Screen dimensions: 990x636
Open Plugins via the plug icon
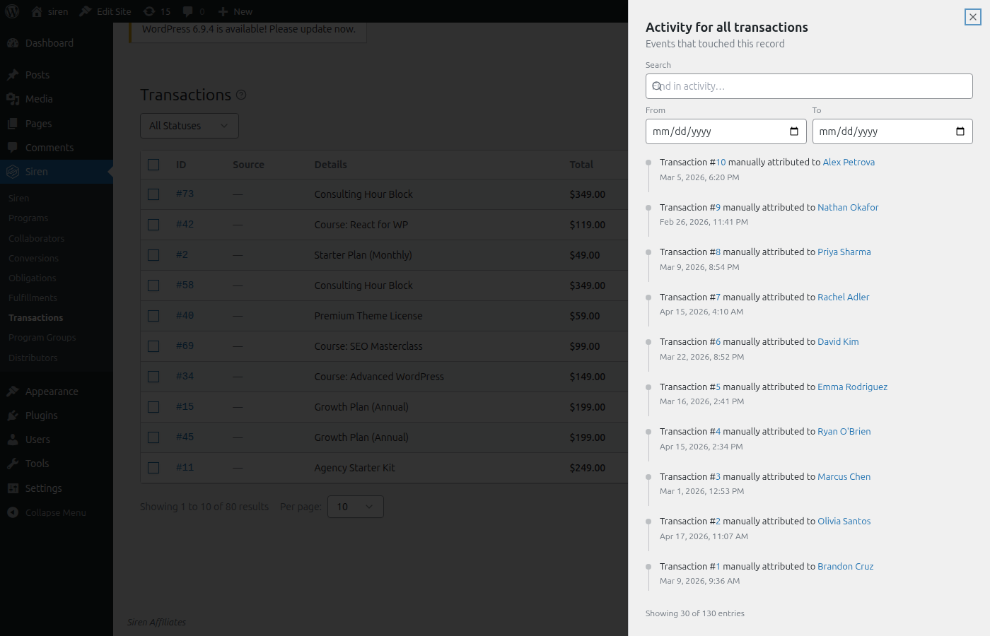pos(15,415)
